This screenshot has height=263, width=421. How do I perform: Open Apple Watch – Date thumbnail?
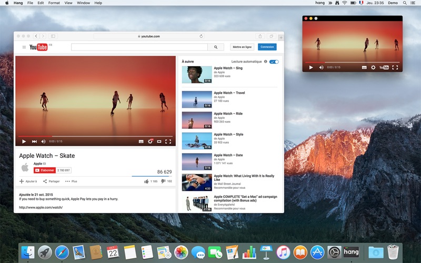point(197,162)
